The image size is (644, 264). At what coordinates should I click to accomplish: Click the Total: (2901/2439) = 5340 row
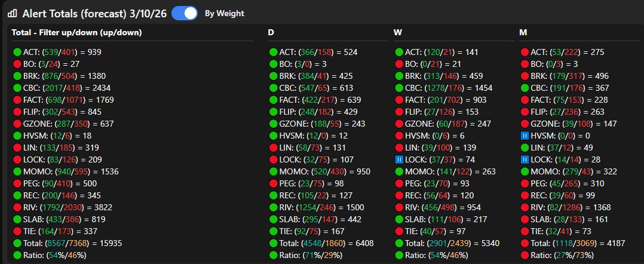(447, 243)
